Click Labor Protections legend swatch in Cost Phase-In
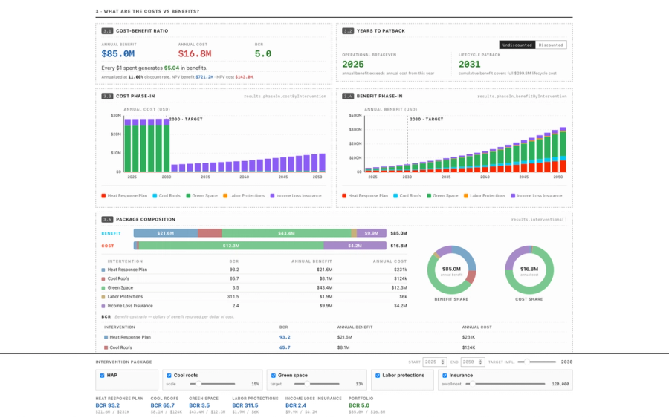Image resolution: width=669 pixels, height=418 pixels. 225,196
